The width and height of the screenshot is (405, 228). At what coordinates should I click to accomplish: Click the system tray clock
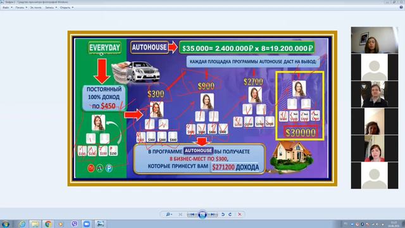point(394,224)
